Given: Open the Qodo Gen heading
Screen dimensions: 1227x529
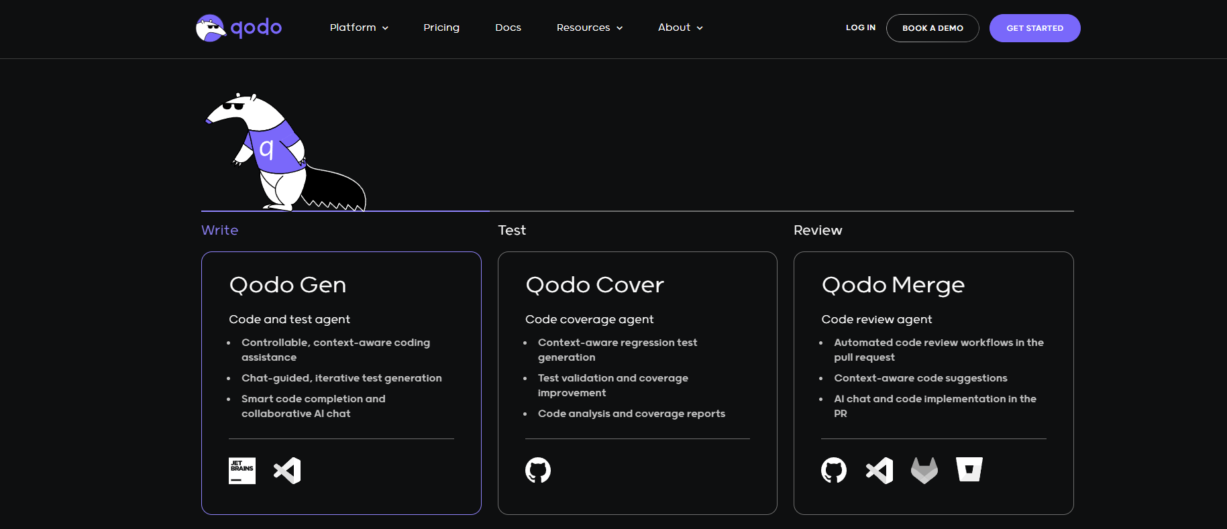Looking at the screenshot, I should click(x=288, y=285).
